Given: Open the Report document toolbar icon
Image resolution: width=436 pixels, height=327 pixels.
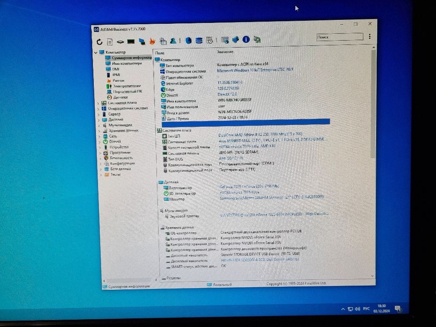Looking at the screenshot, I should click(x=110, y=42).
